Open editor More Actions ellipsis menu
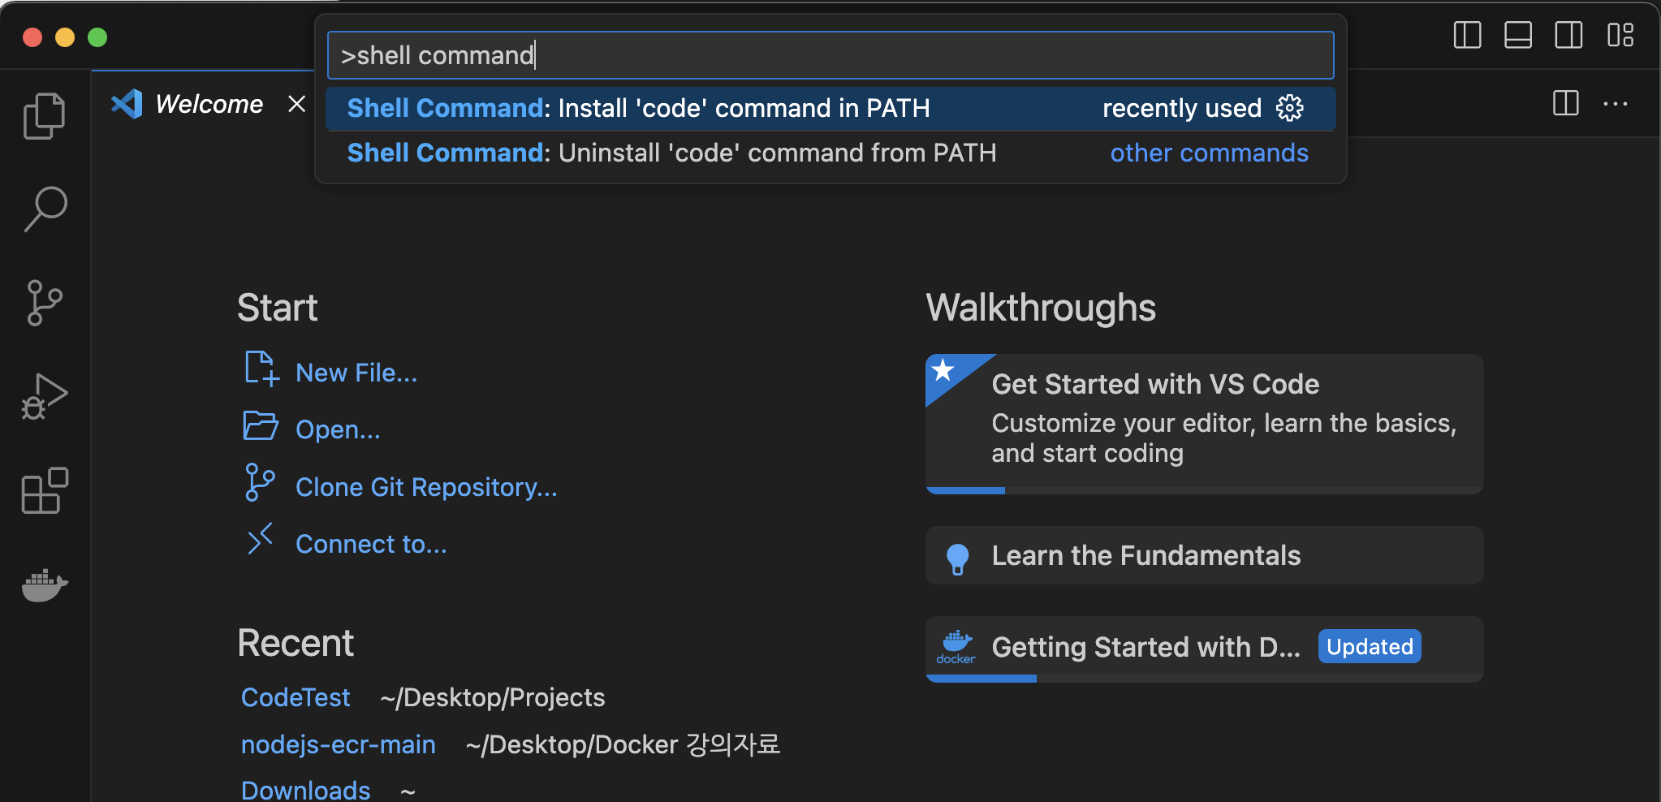1661x802 pixels. [1615, 104]
